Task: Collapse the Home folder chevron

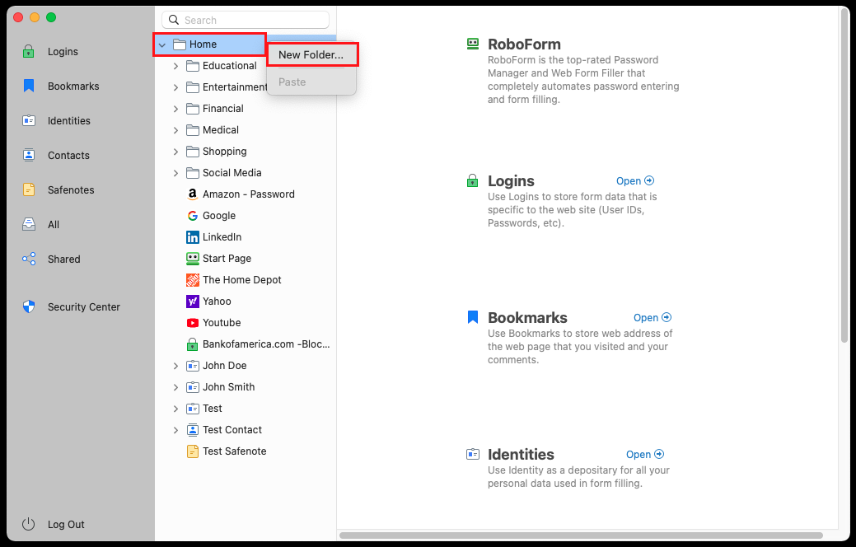Action: tap(162, 44)
